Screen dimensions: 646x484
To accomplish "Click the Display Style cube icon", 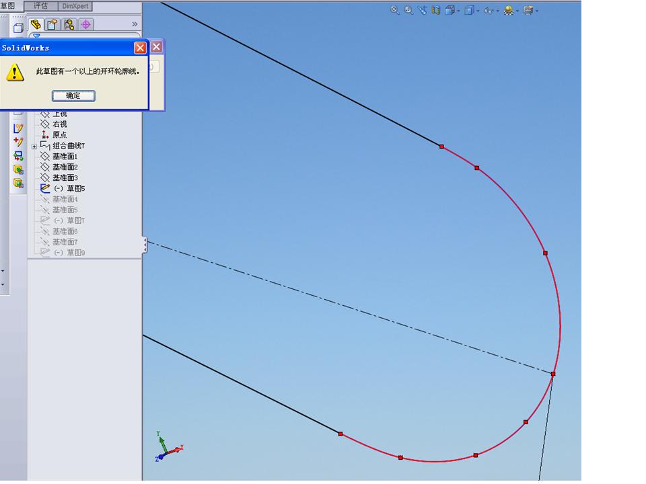I will coord(469,10).
